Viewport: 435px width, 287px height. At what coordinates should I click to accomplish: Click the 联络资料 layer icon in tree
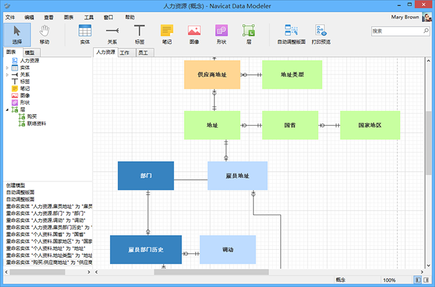click(x=22, y=123)
